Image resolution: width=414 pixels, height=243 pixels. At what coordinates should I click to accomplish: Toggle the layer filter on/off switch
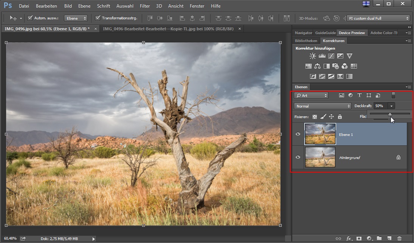coord(394,95)
